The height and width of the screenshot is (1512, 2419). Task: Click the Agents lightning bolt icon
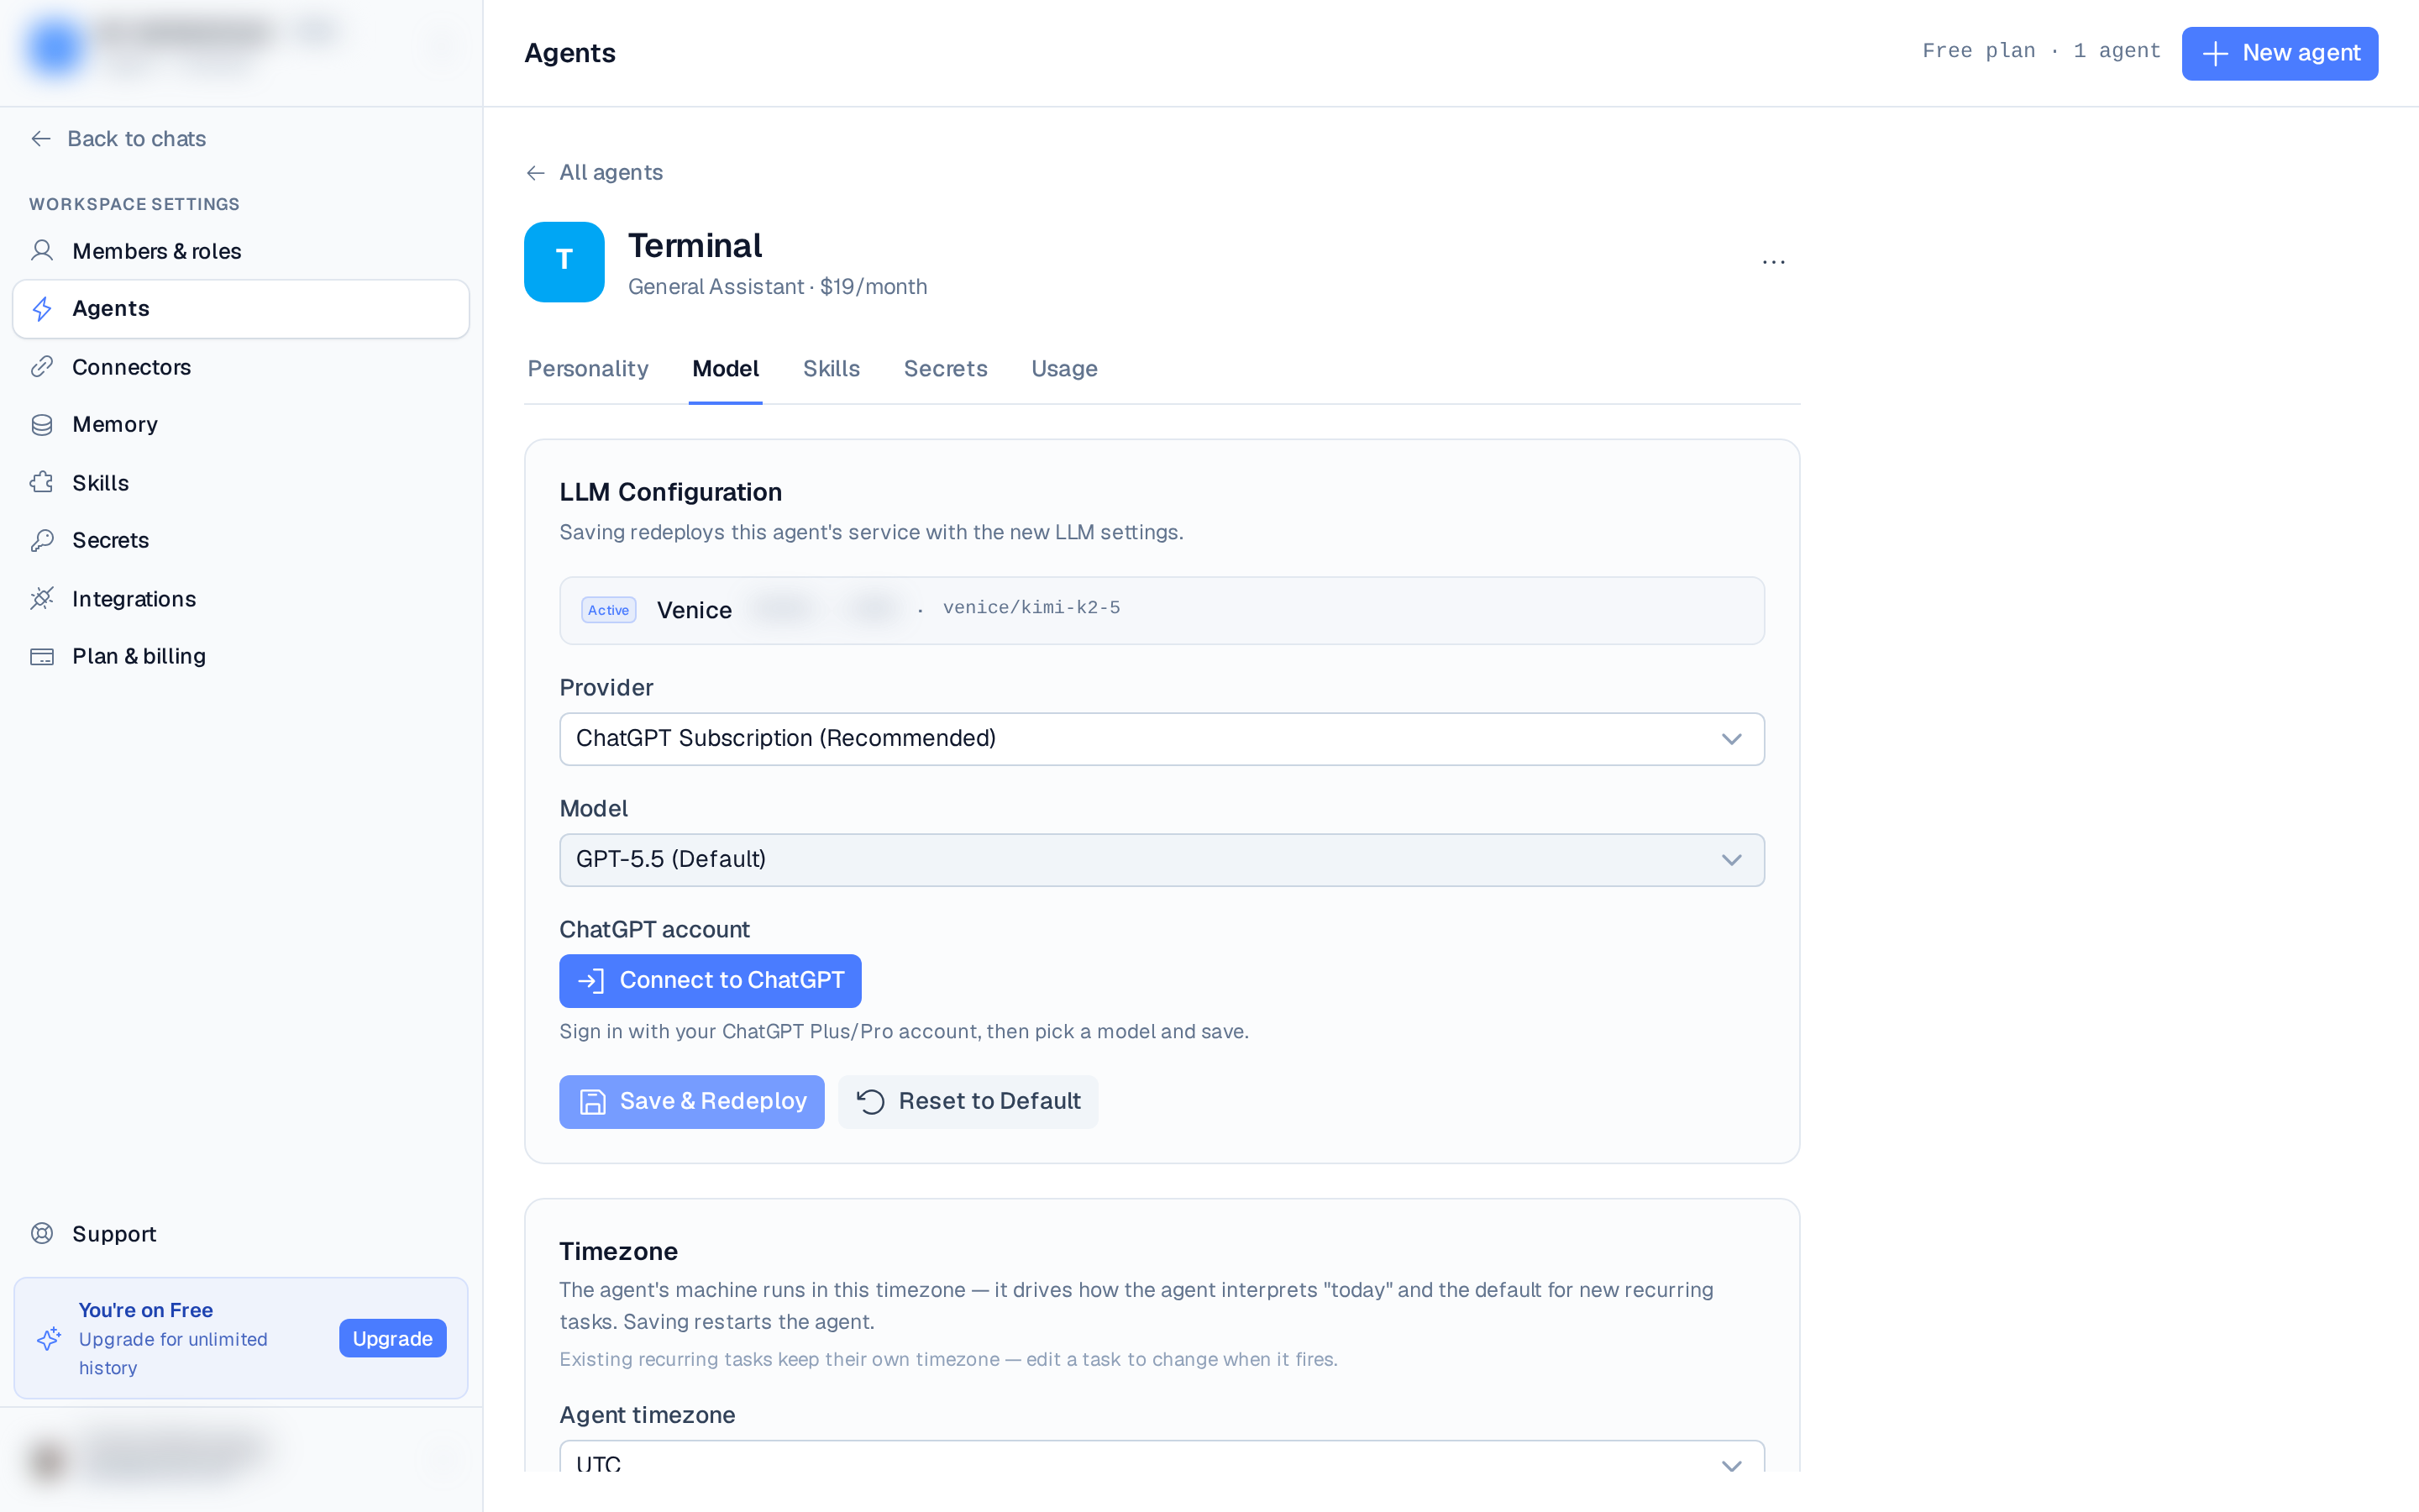42,309
